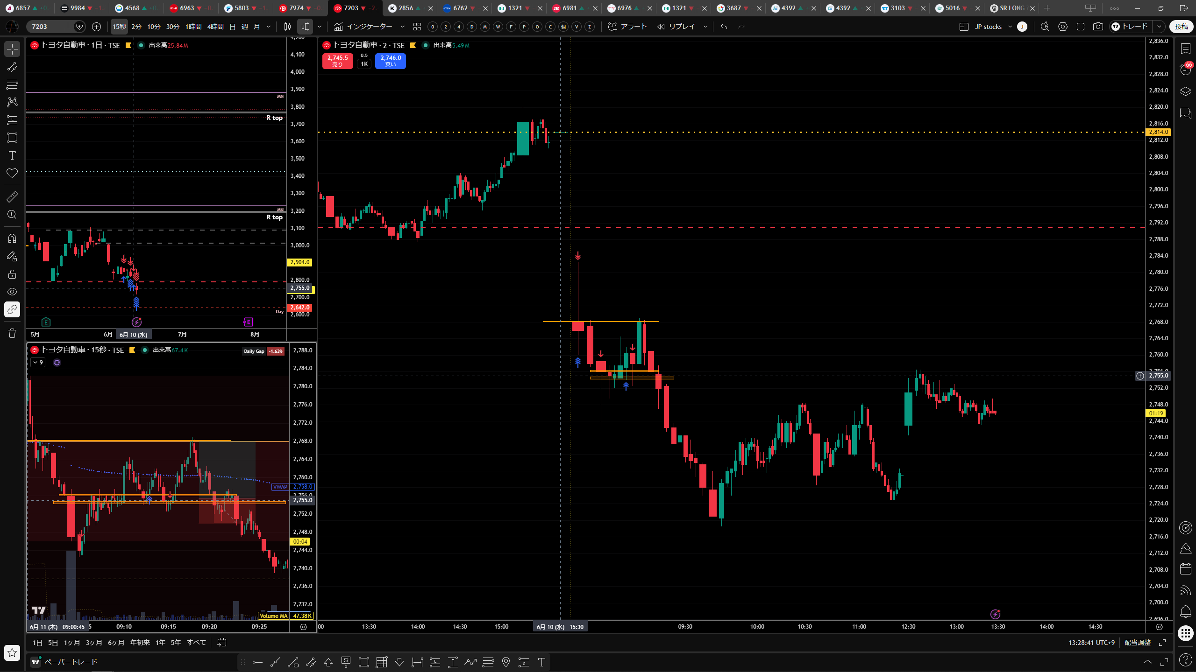Screen dimensions: 1196x672
Task: Open the help question mark icon
Action: click(1185, 660)
